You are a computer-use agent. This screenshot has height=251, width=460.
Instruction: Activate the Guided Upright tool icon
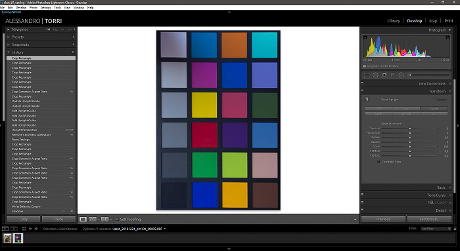(x=367, y=100)
